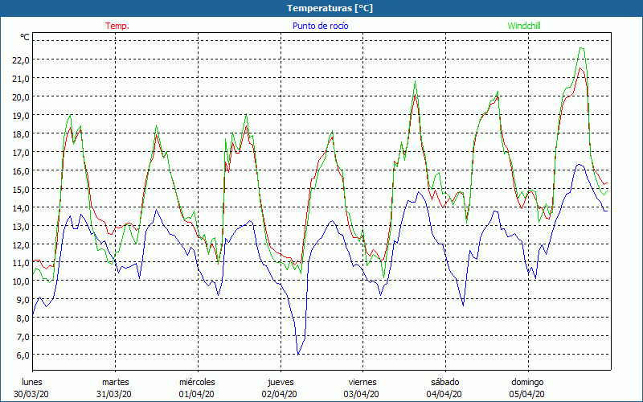Click the 'martes' day label
643x402 pixels.
[116, 382]
